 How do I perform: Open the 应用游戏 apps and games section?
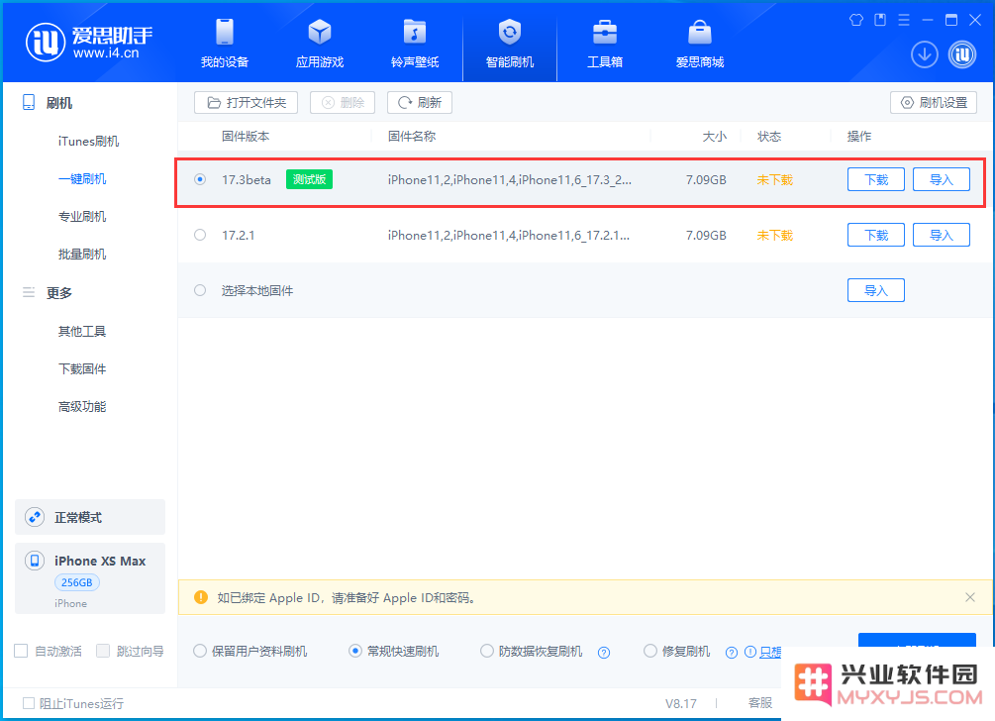pyautogui.click(x=320, y=43)
